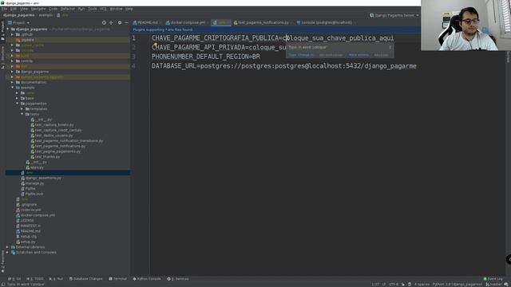
Task: Click the locate/scroll-from-source icon in Project panel
Action: pyautogui.click(x=104, y=23)
